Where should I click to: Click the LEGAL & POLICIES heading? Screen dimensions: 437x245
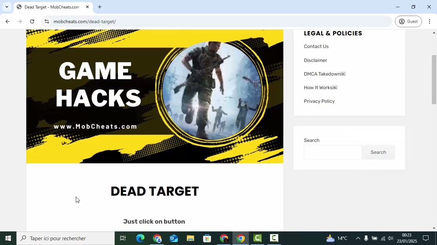pos(333,33)
